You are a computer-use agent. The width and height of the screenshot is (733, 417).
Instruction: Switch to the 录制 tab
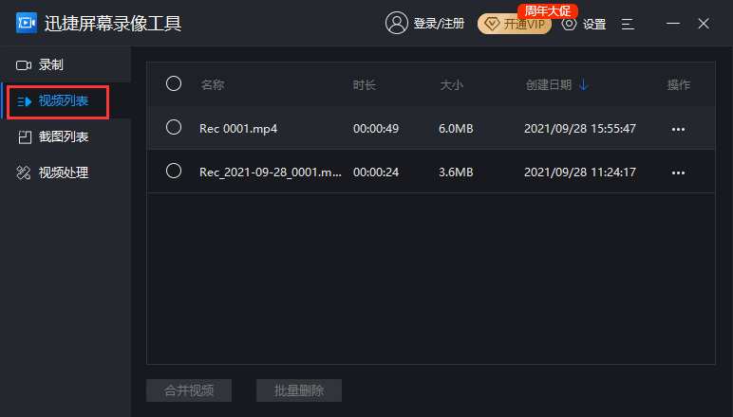click(x=51, y=65)
